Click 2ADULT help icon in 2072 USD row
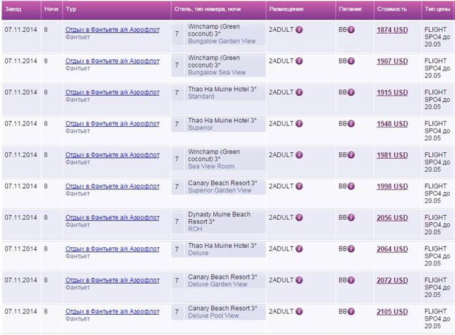 299,280
